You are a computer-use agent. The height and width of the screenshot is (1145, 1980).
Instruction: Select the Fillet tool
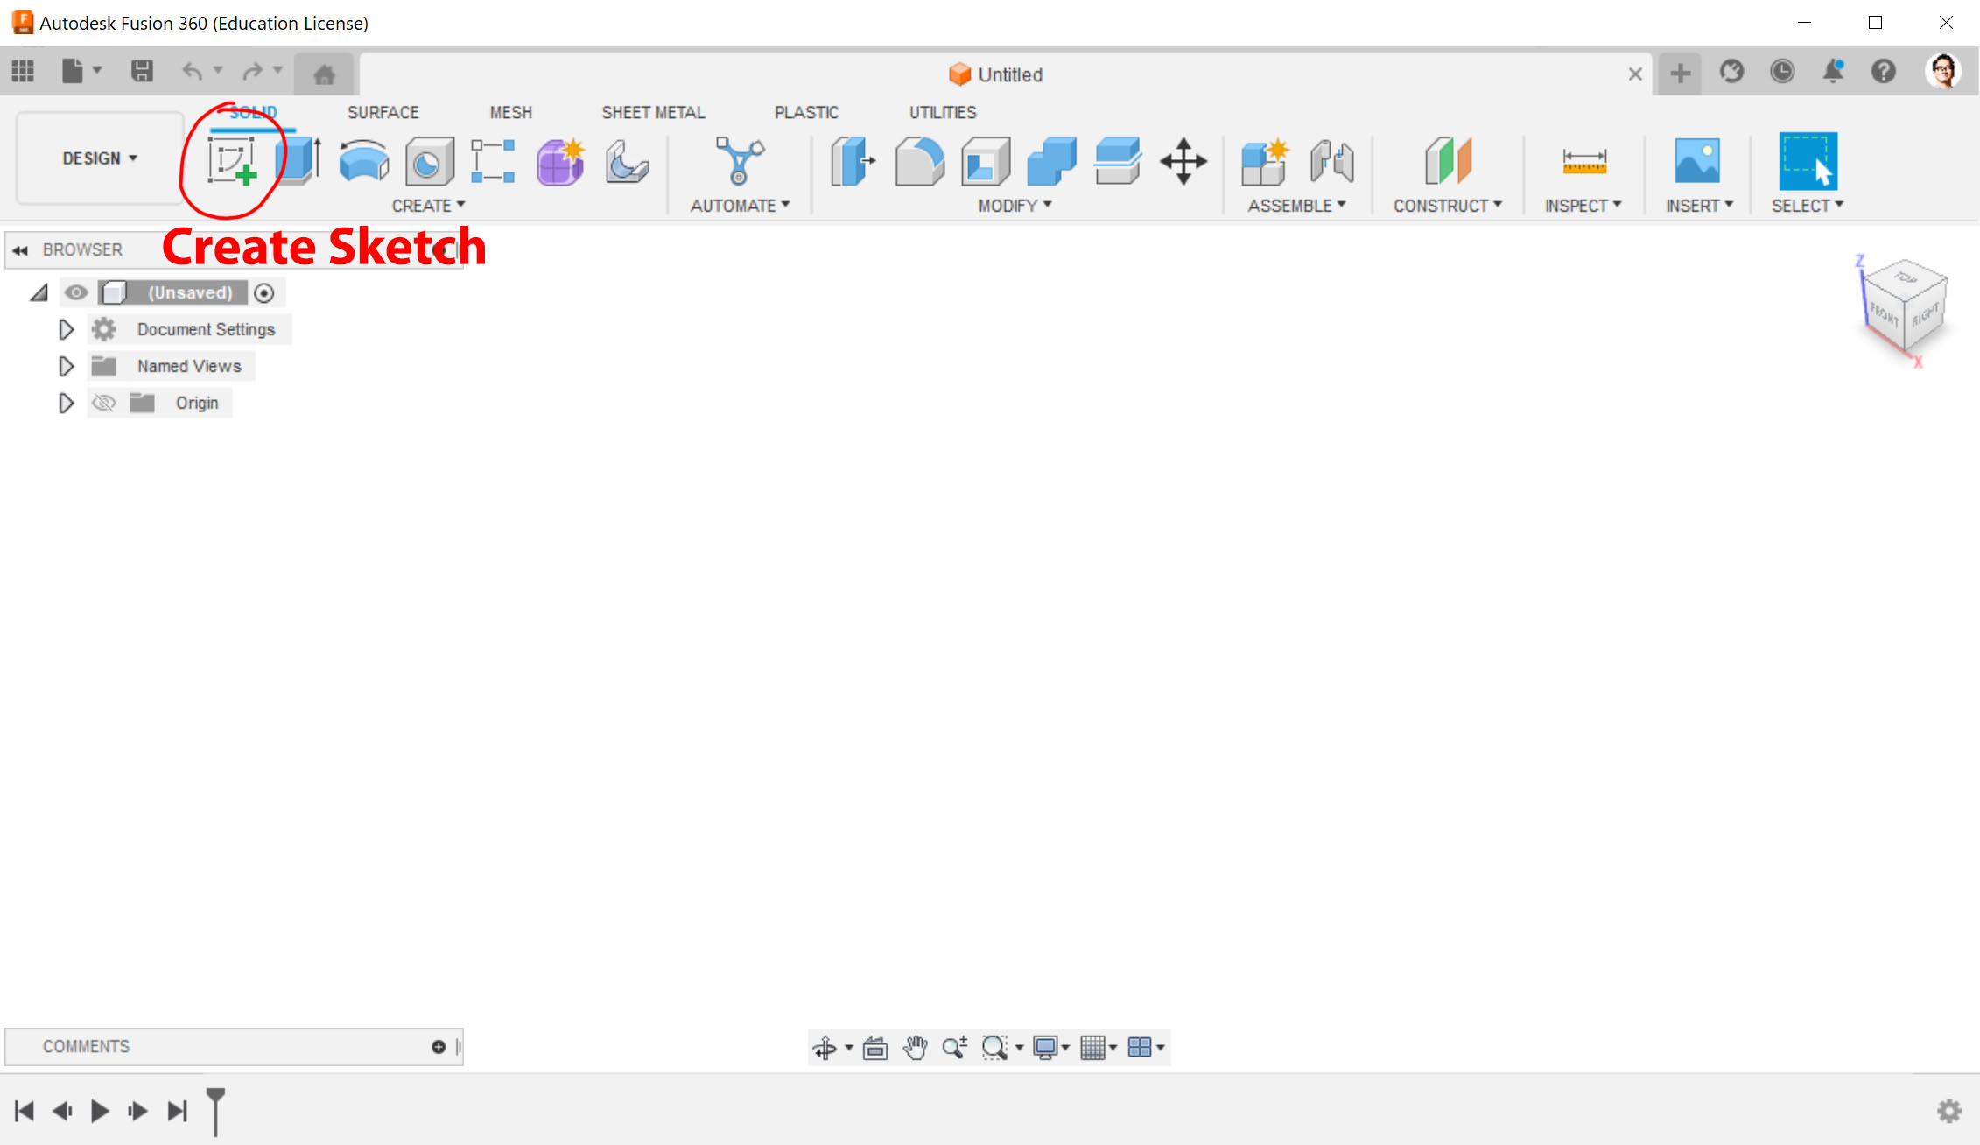(x=919, y=161)
